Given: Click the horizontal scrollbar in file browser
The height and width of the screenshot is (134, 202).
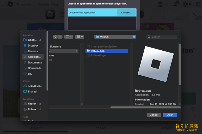Looking at the screenshot, I should (x=146, y=107).
